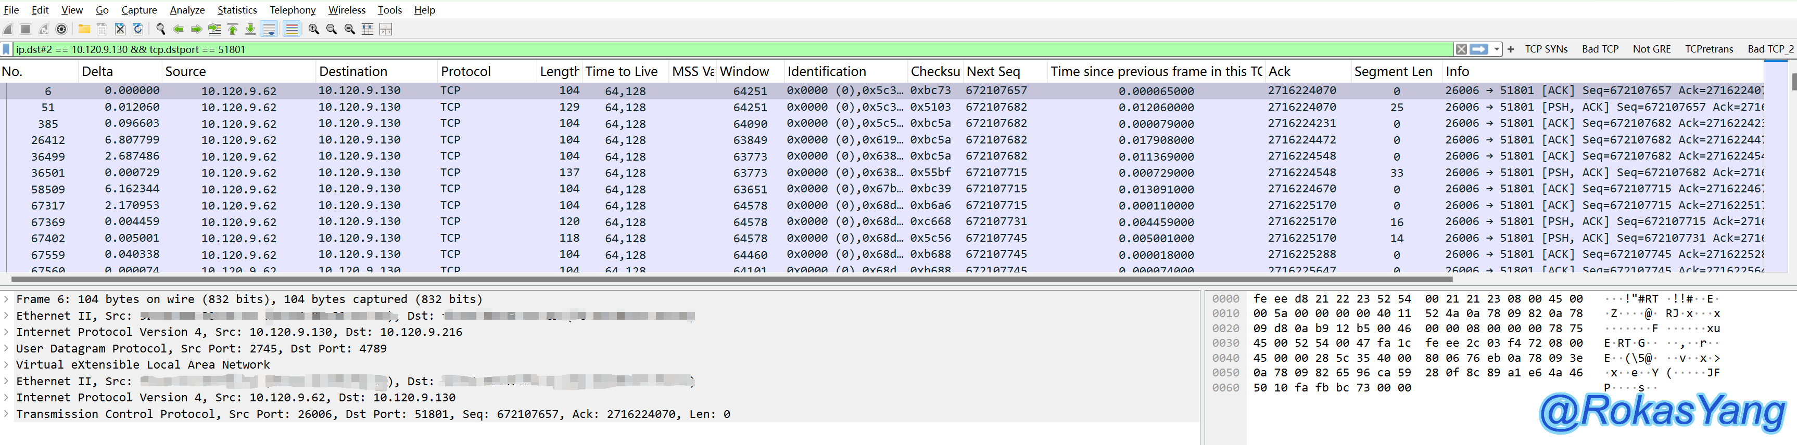Apply the TCP SYNs filter button
The width and height of the screenshot is (1797, 445).
(x=1546, y=49)
